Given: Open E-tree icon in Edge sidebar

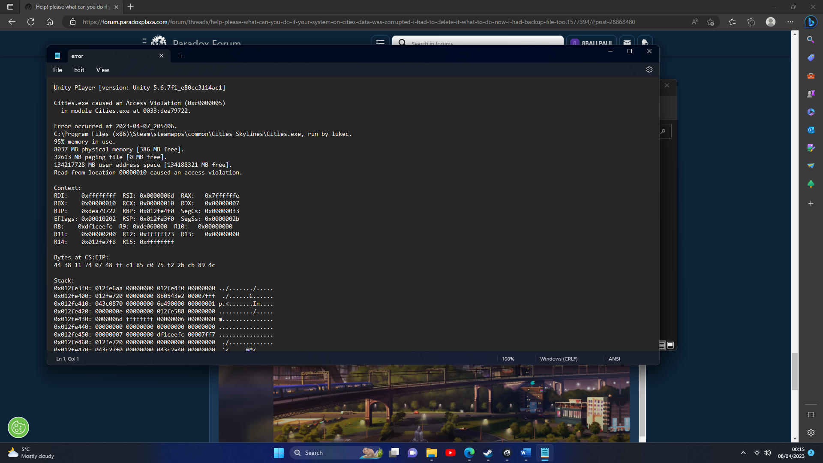Looking at the screenshot, I should pos(811,184).
